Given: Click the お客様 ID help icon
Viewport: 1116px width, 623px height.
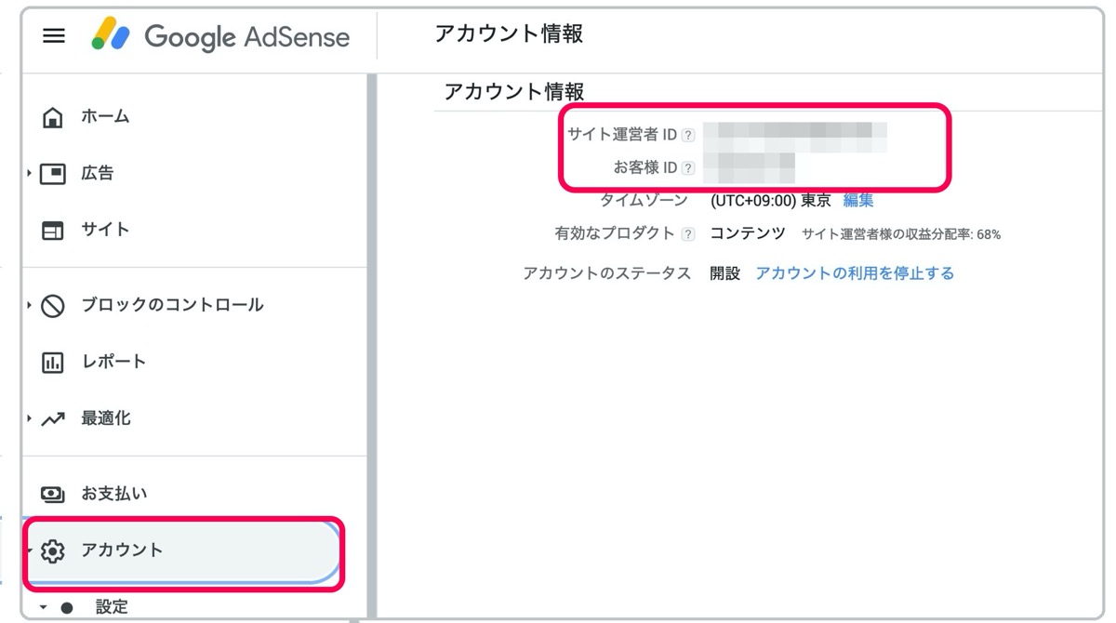Looking at the screenshot, I should click(x=688, y=169).
